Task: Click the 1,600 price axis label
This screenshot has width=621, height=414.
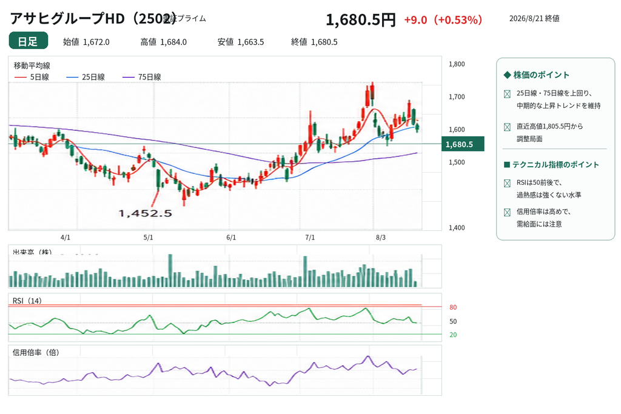Action: [x=457, y=130]
